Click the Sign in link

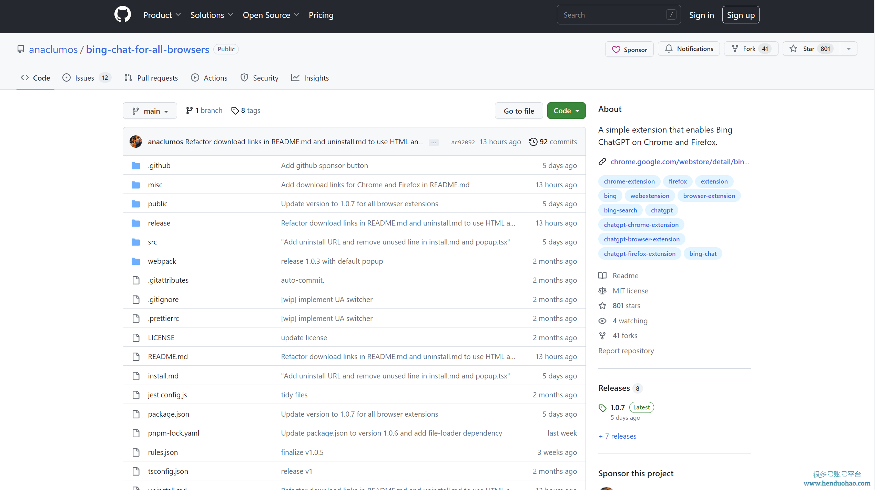[x=701, y=15]
